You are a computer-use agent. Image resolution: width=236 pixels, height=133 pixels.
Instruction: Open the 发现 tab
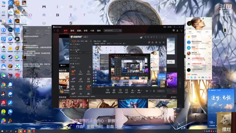86,31
